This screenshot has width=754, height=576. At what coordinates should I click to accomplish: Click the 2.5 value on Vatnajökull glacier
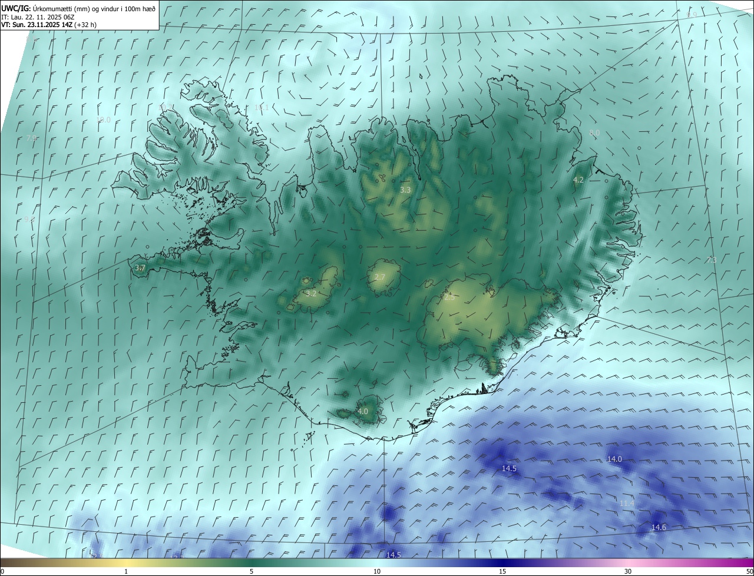(449, 297)
